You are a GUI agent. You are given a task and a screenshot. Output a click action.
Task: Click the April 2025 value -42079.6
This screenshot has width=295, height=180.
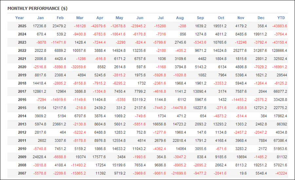point(98,26)
